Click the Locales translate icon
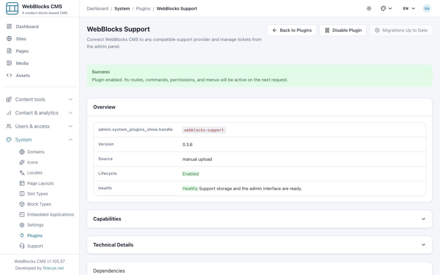The height and width of the screenshot is (275, 440). click(x=22, y=173)
